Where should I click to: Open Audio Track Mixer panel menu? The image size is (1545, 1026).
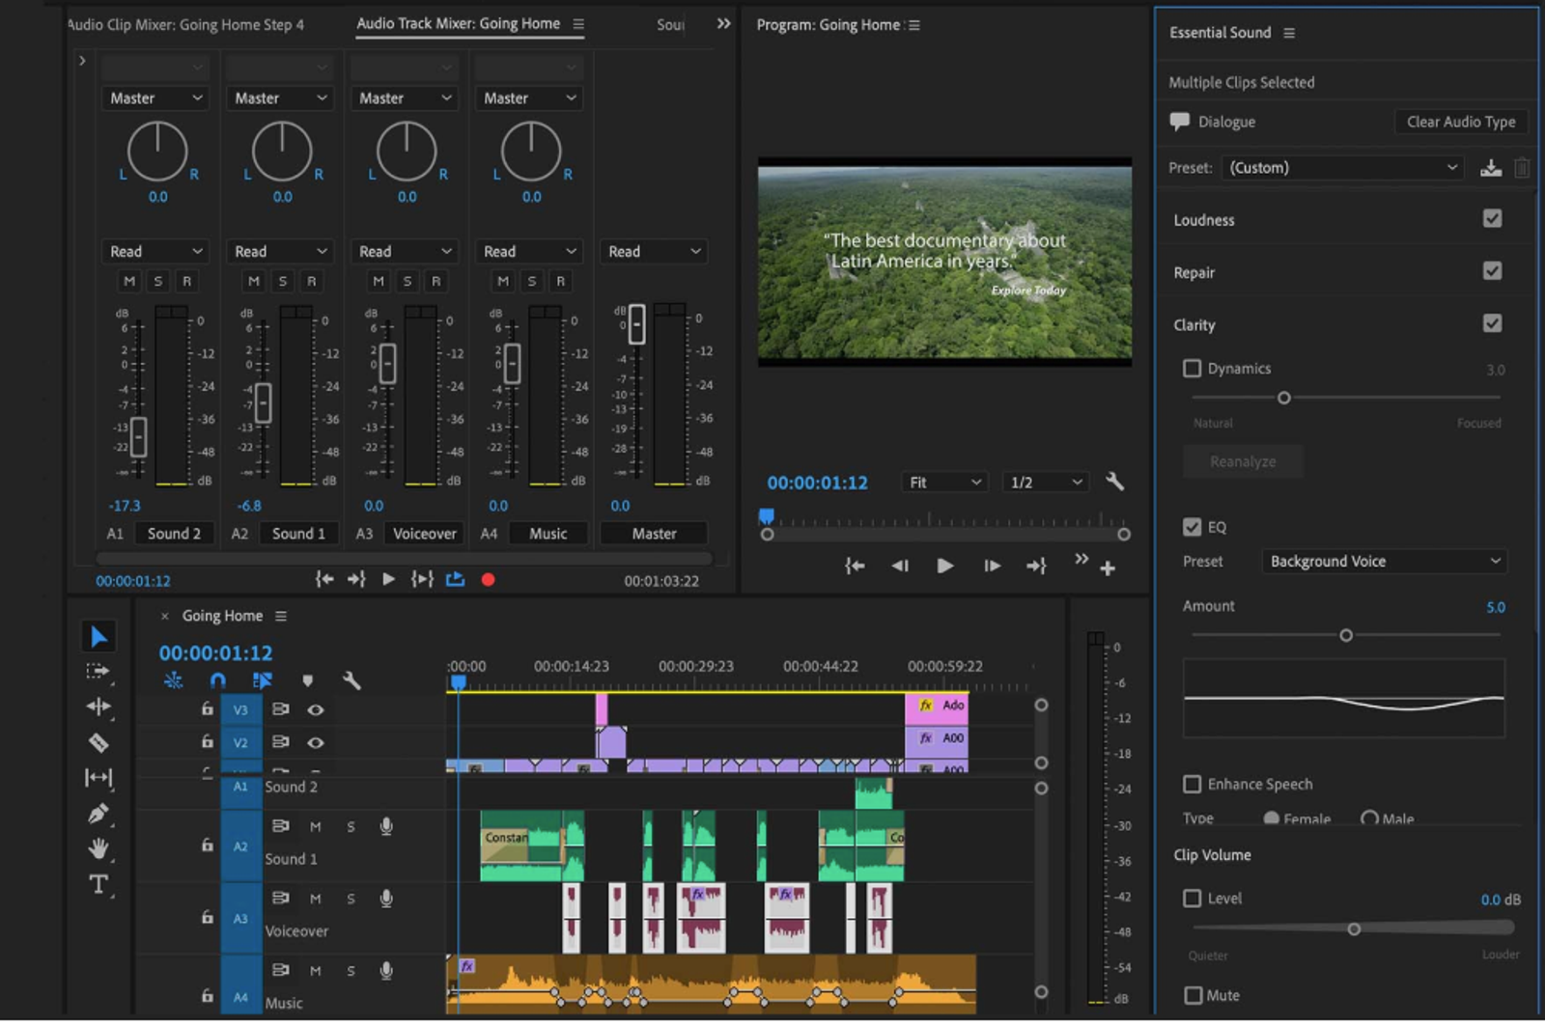point(578,24)
